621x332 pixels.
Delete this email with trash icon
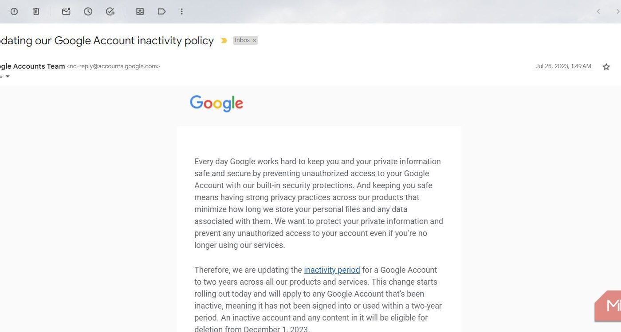(x=36, y=12)
